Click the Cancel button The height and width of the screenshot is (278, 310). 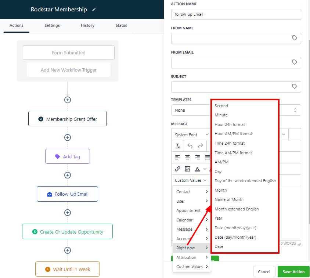(264, 272)
